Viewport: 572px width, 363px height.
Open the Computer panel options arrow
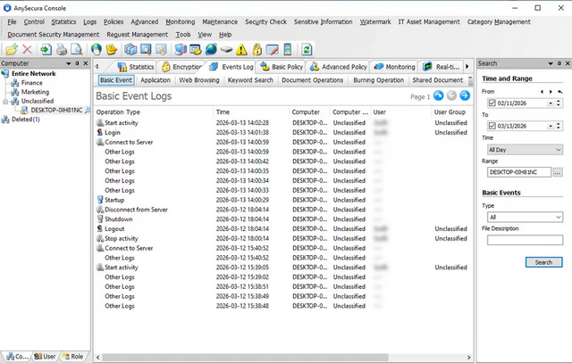pyautogui.click(x=68, y=63)
